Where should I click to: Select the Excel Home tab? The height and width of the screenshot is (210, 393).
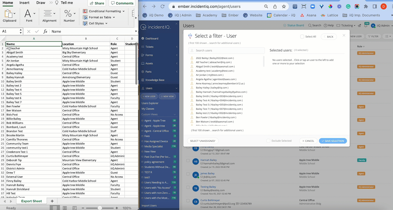tap(8, 3)
